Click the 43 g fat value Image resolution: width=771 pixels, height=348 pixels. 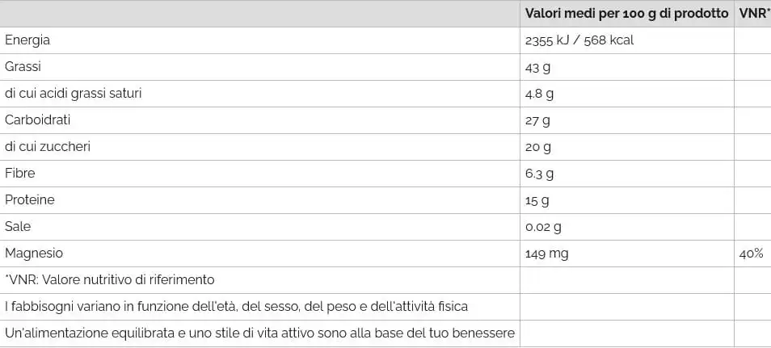pyautogui.click(x=537, y=67)
